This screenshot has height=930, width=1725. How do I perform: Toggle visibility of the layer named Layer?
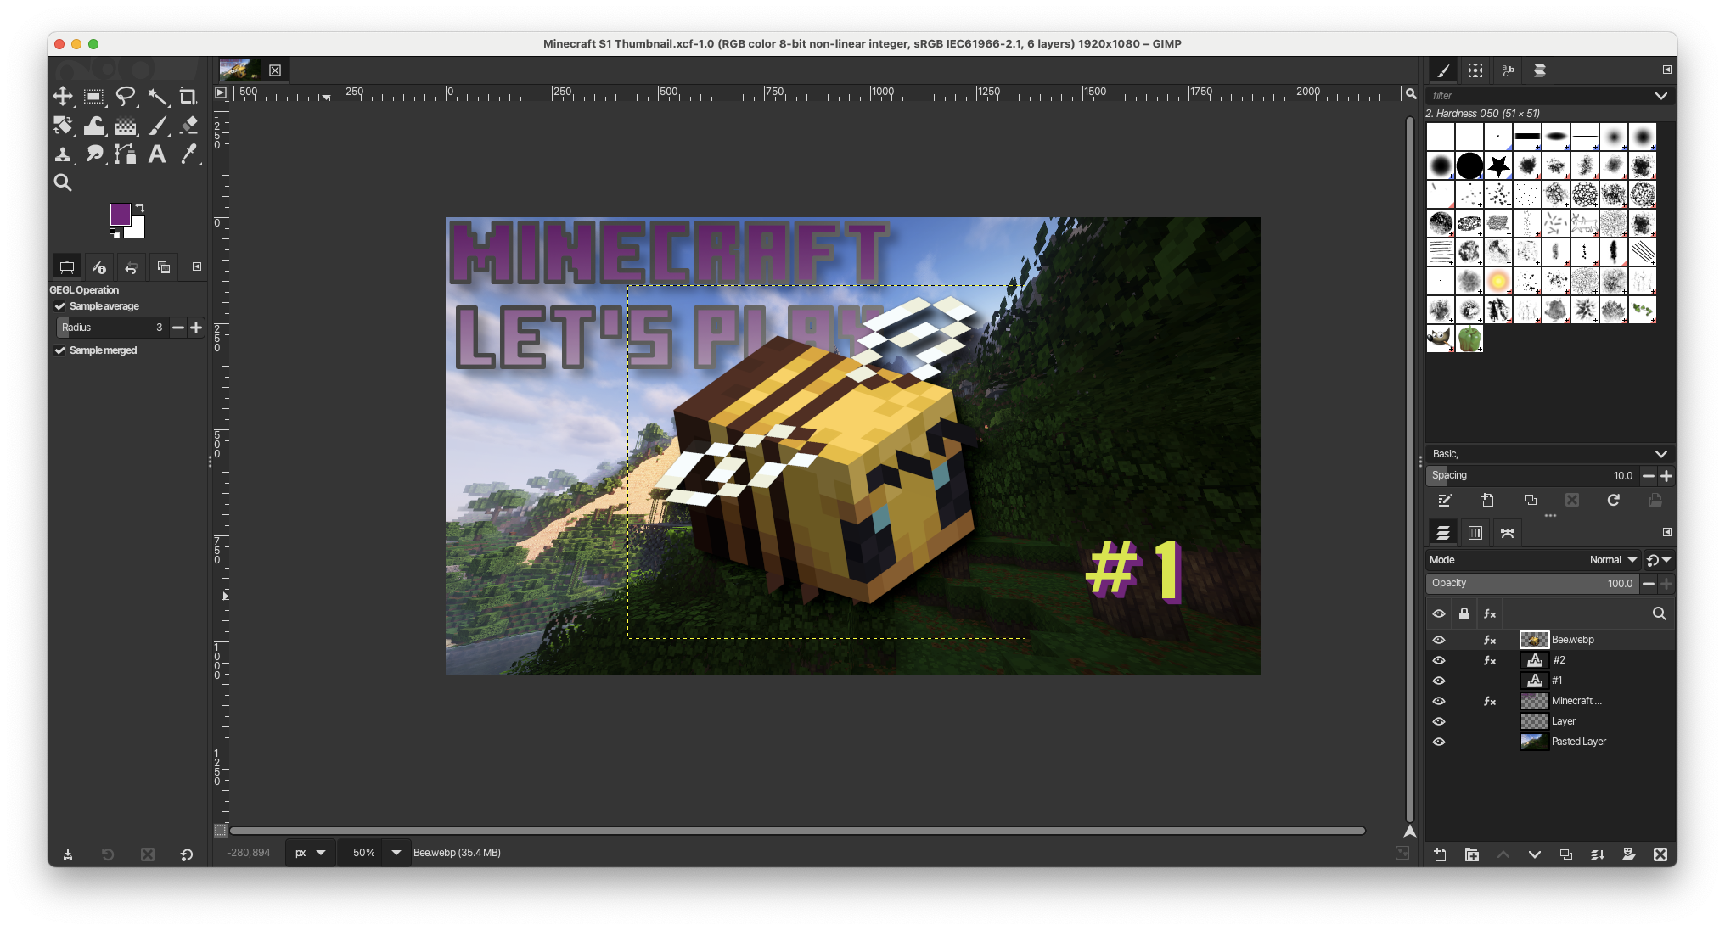[1439, 721]
